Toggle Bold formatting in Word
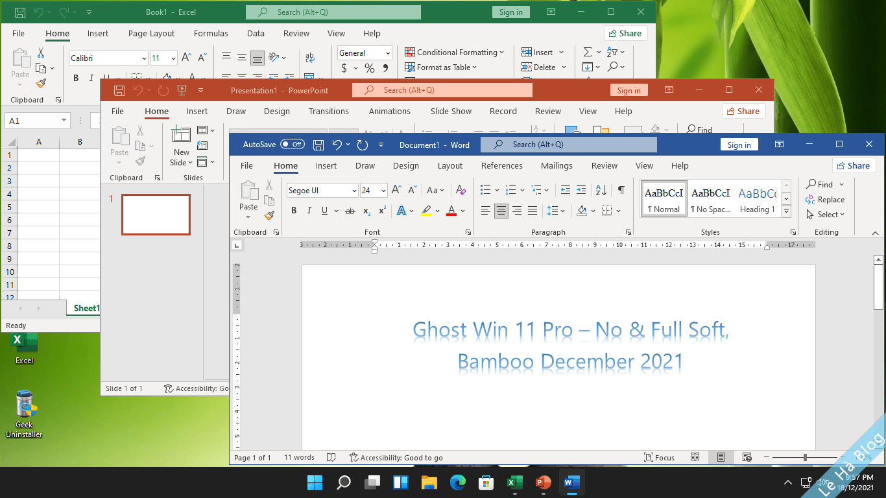The width and height of the screenshot is (886, 498). tap(294, 211)
